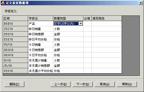Select row header H5:H18
The image size is (144, 92).
[x=16, y=55]
